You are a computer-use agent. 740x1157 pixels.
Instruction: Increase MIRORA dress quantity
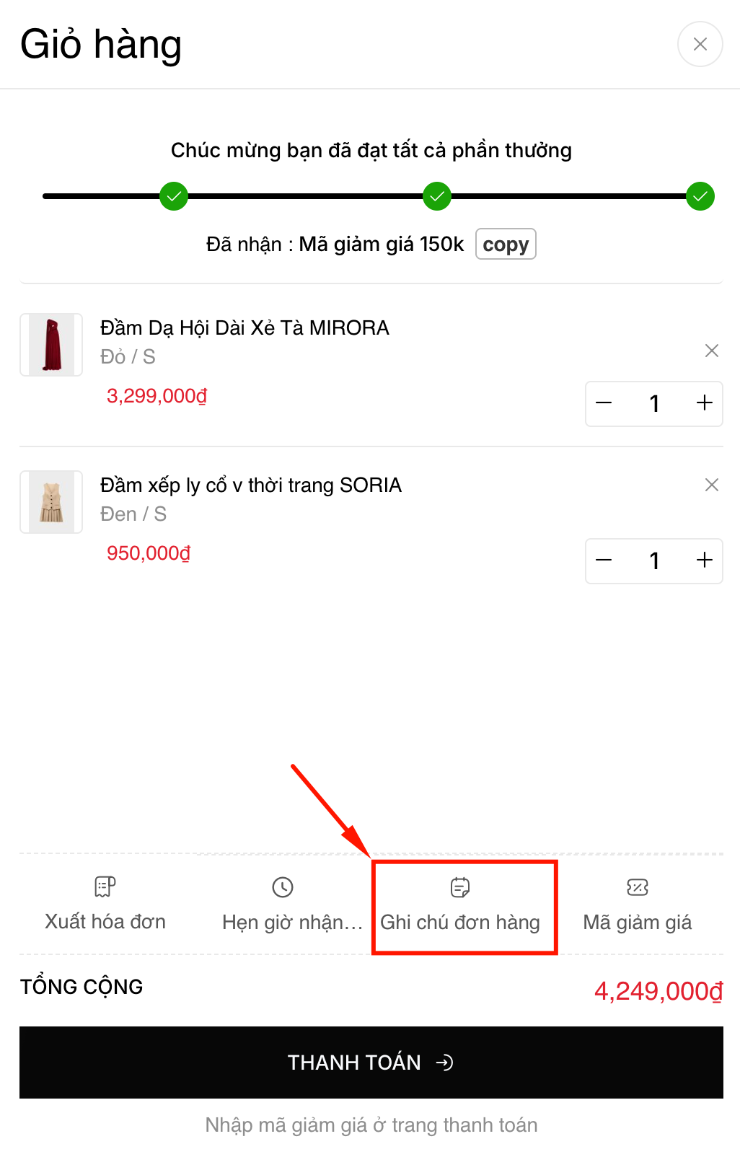(x=704, y=403)
